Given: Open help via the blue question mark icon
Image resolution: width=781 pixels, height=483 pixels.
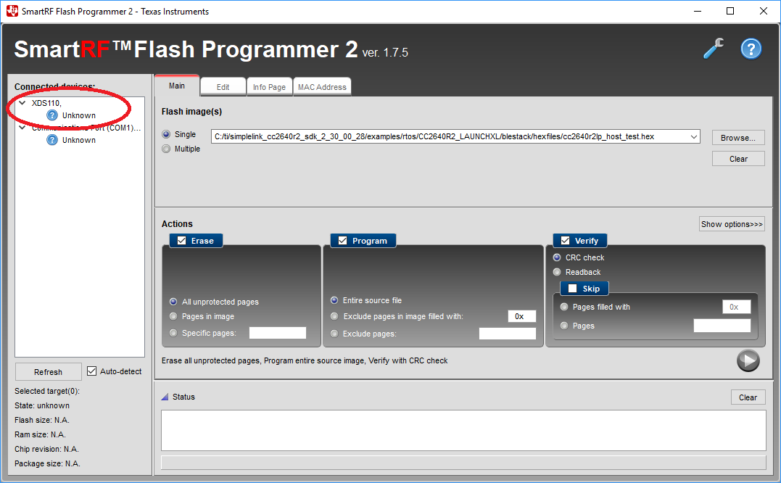Looking at the screenshot, I should (x=751, y=48).
